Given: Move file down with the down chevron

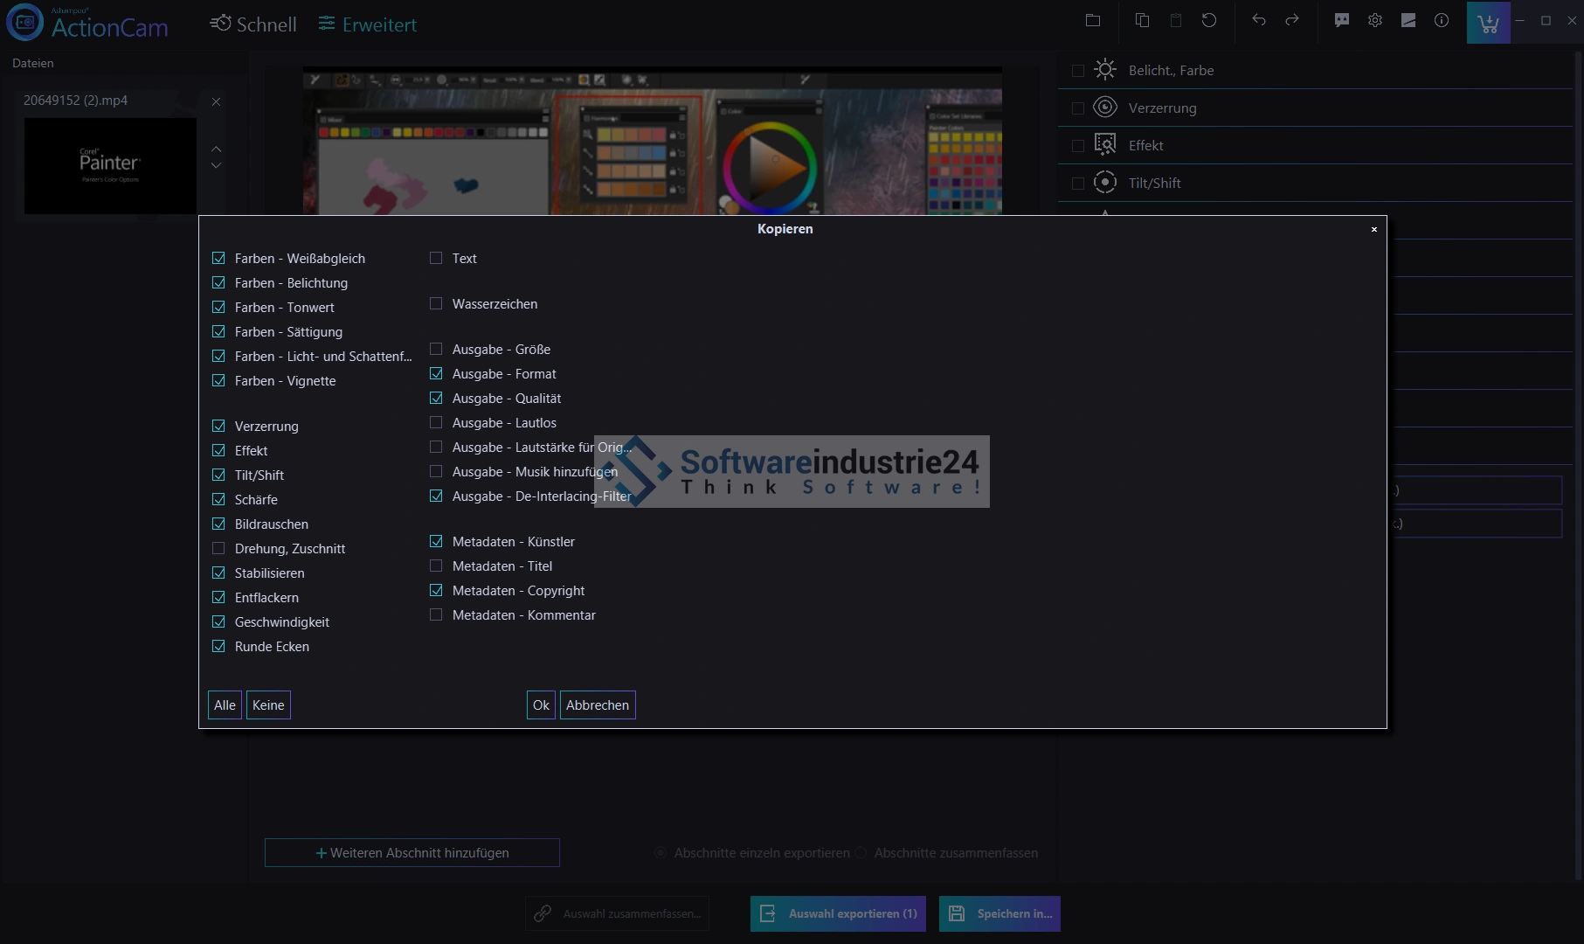Looking at the screenshot, I should coord(216,165).
